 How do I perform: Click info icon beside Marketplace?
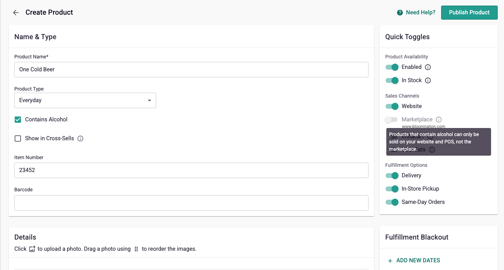[x=439, y=120]
